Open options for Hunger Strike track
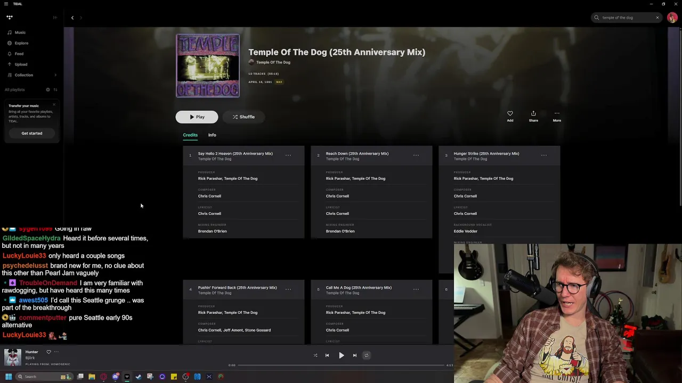The width and height of the screenshot is (682, 383). coord(544,155)
